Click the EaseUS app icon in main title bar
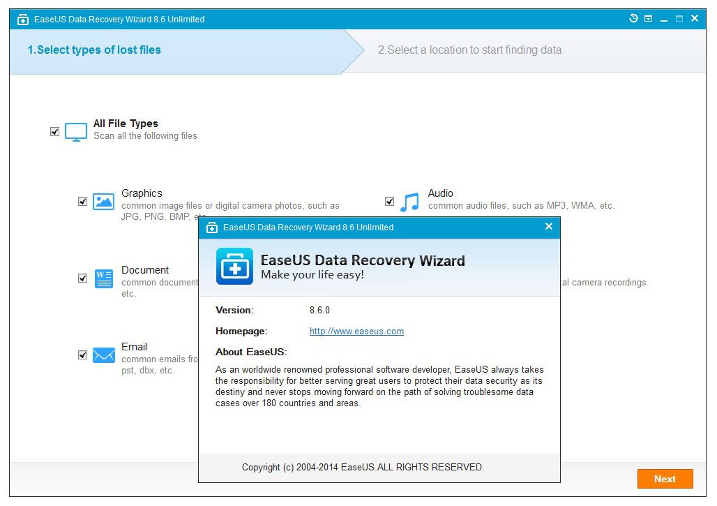This screenshot has height=506, width=717. point(22,20)
